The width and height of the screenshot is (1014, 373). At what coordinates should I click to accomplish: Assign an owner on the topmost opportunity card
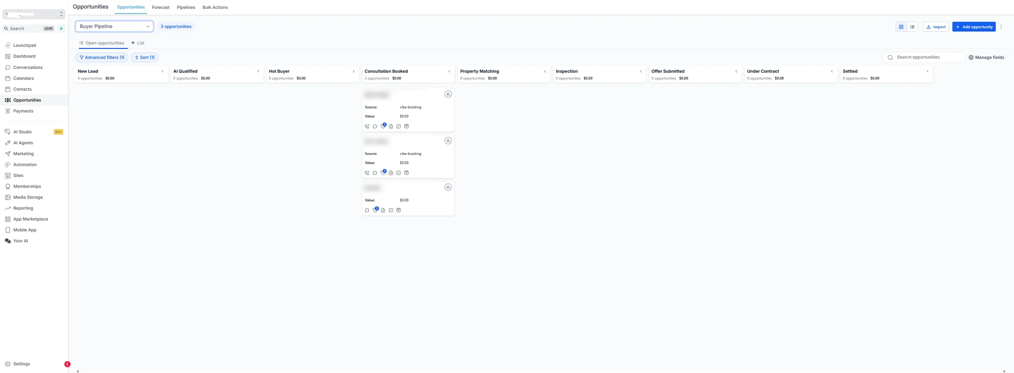[448, 94]
